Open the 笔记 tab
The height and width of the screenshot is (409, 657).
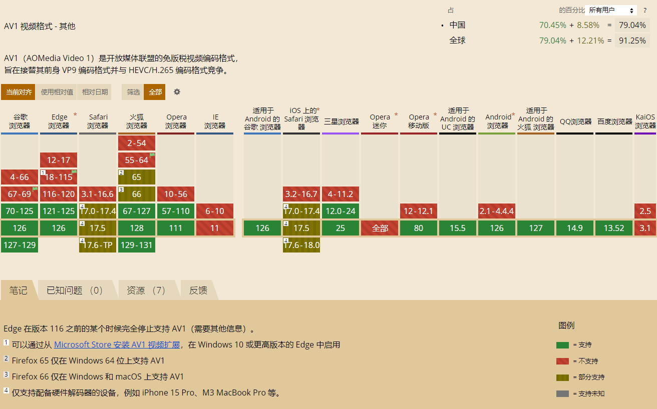pos(19,290)
